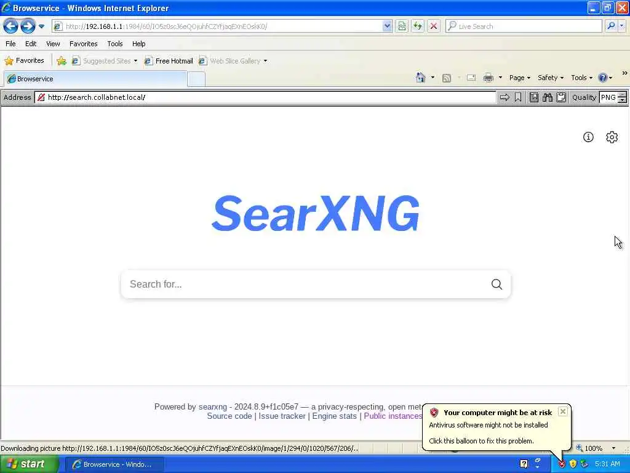Click the Browservice clipboard icon
The height and width of the screenshot is (473, 630).
tap(561, 97)
